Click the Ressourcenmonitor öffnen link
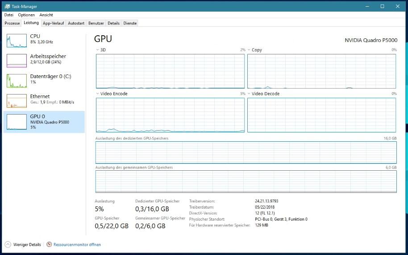This screenshot has height=255, width=408. (77, 244)
